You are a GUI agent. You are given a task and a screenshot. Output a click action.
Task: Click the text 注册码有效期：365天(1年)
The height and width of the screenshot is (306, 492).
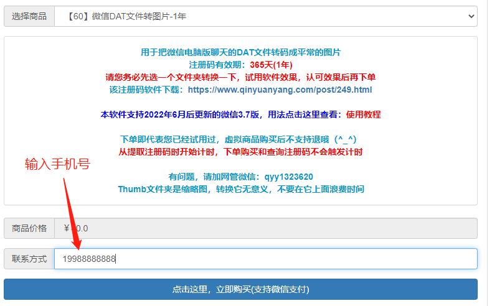[240, 65]
